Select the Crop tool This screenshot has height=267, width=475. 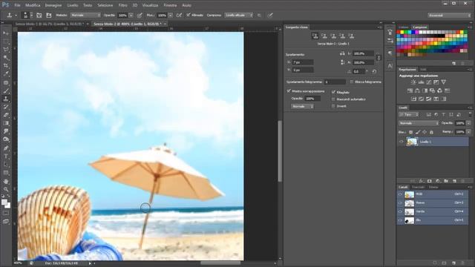[x=6, y=66]
